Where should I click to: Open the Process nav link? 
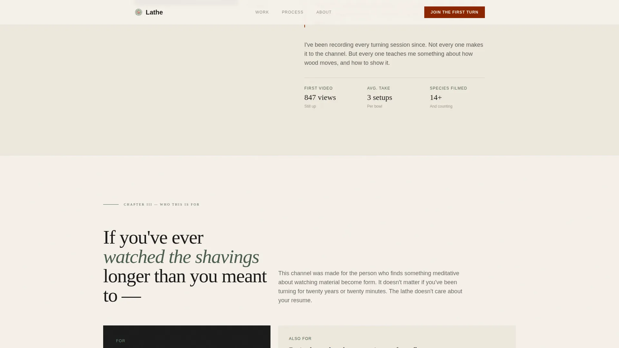292,12
